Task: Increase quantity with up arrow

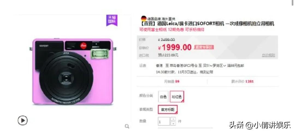Action: tap(173, 119)
